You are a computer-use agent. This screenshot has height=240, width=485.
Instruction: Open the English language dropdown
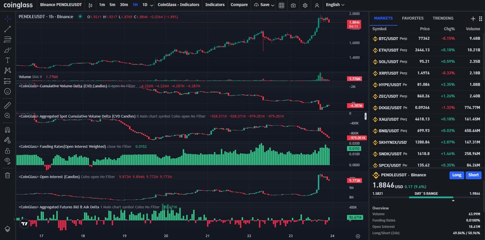[x=335, y=5]
